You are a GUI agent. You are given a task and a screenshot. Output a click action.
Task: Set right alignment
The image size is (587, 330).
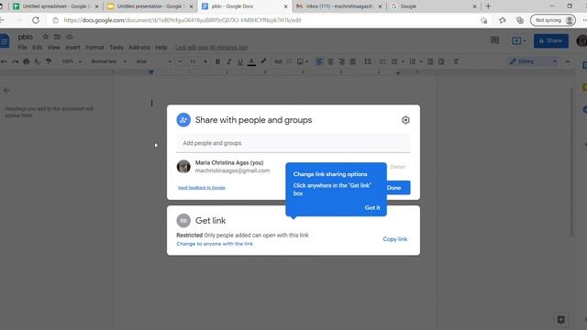(341, 61)
